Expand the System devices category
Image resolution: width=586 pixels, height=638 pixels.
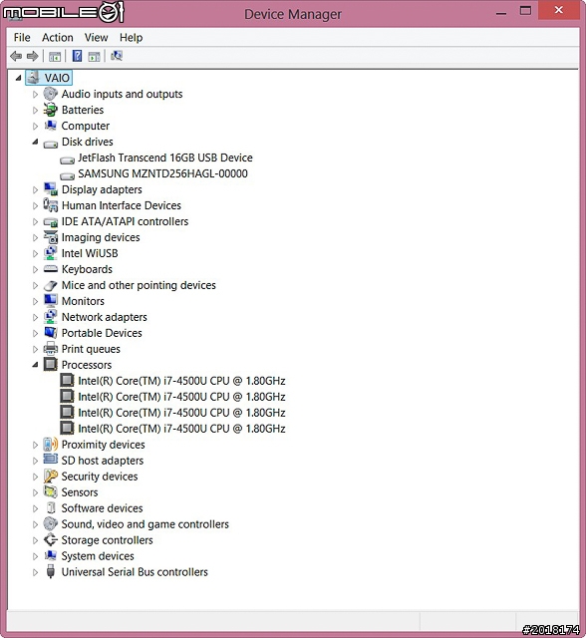pos(36,556)
